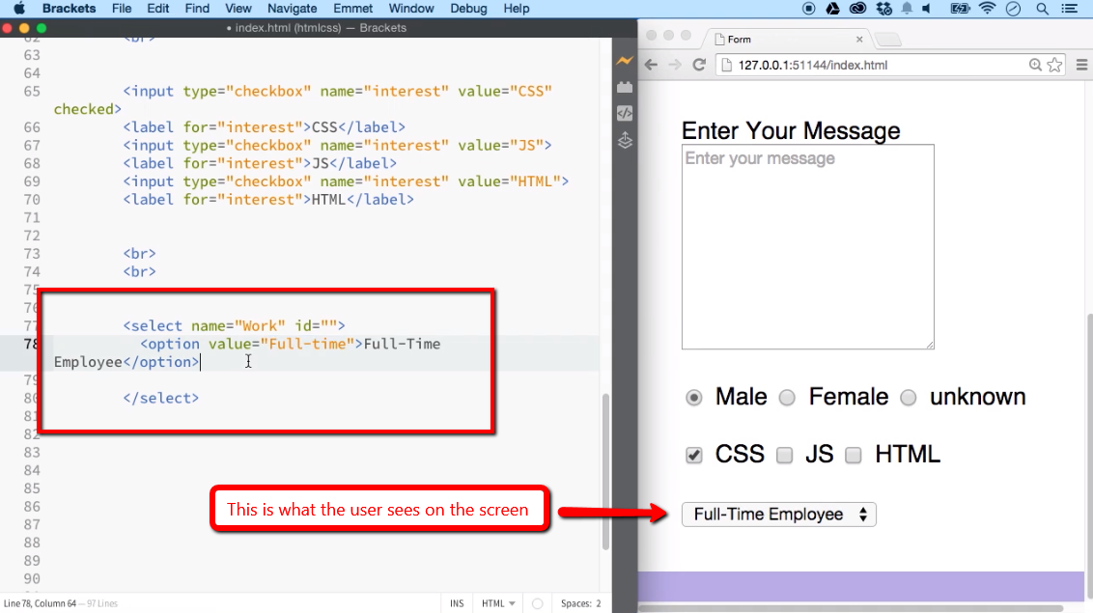Screen dimensions: 1093x613
Task: Click inside the Enter your message textarea
Action: point(807,246)
